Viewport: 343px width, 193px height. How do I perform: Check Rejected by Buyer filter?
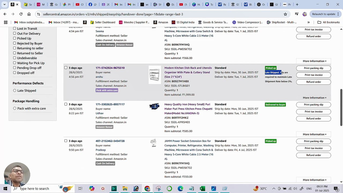point(14,43)
